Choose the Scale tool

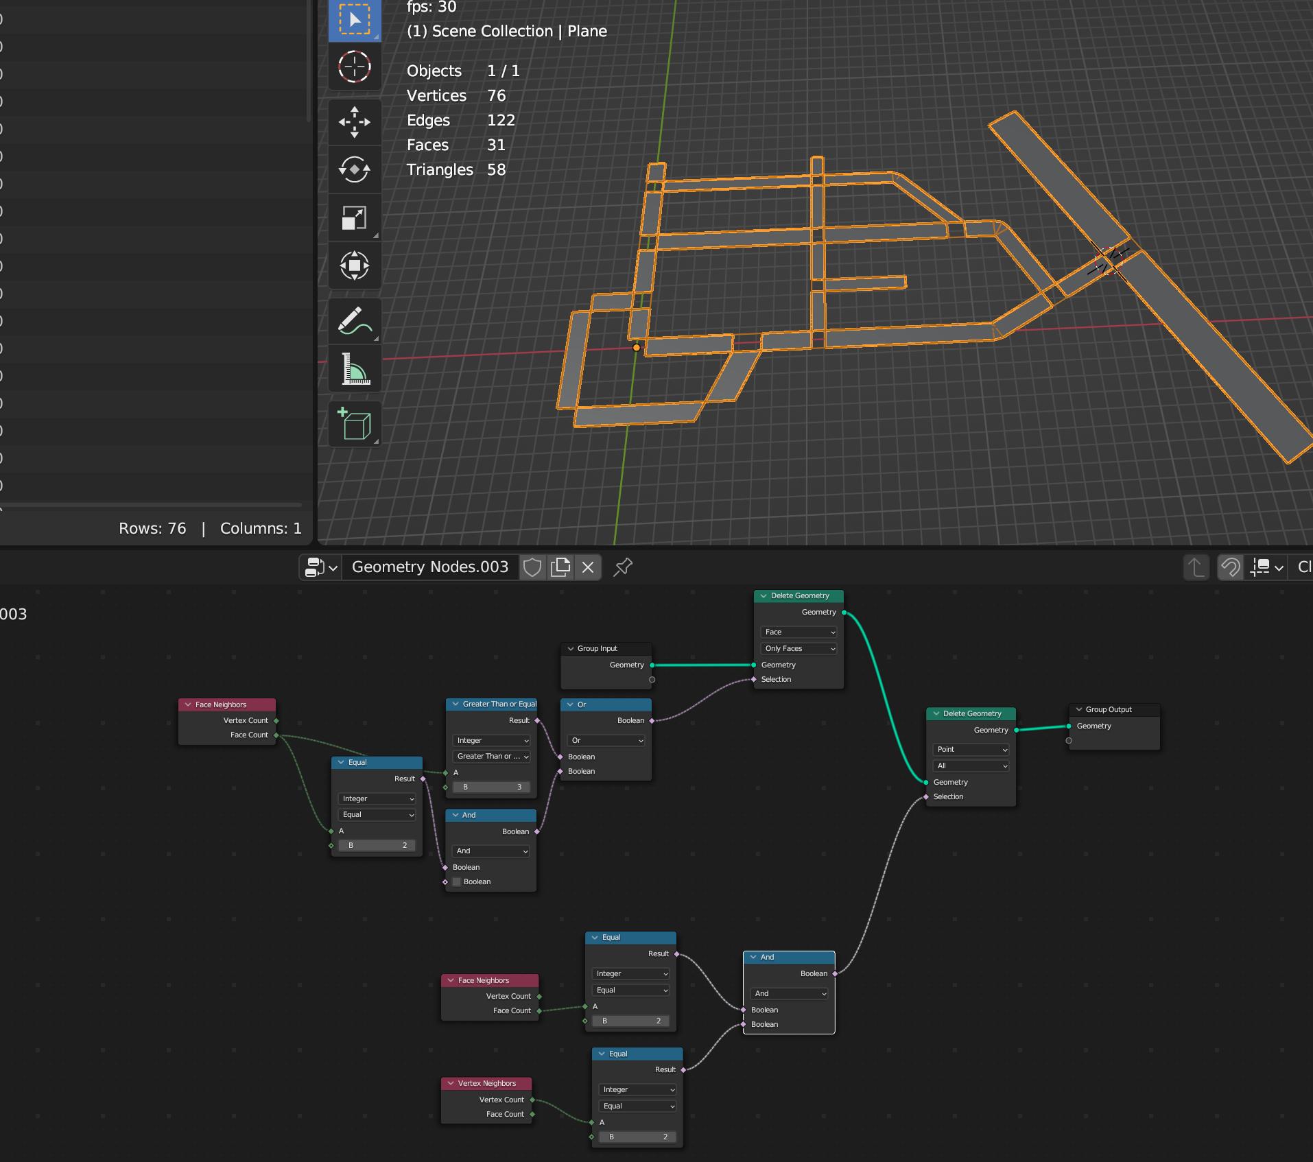pos(355,217)
